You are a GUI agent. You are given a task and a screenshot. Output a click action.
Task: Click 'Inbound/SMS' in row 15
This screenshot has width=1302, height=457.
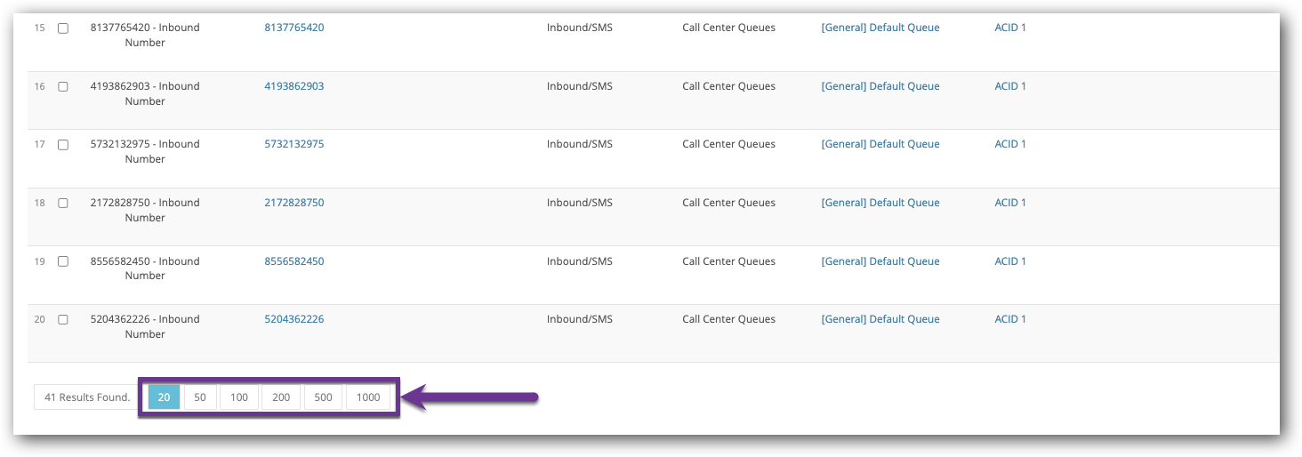[580, 28]
